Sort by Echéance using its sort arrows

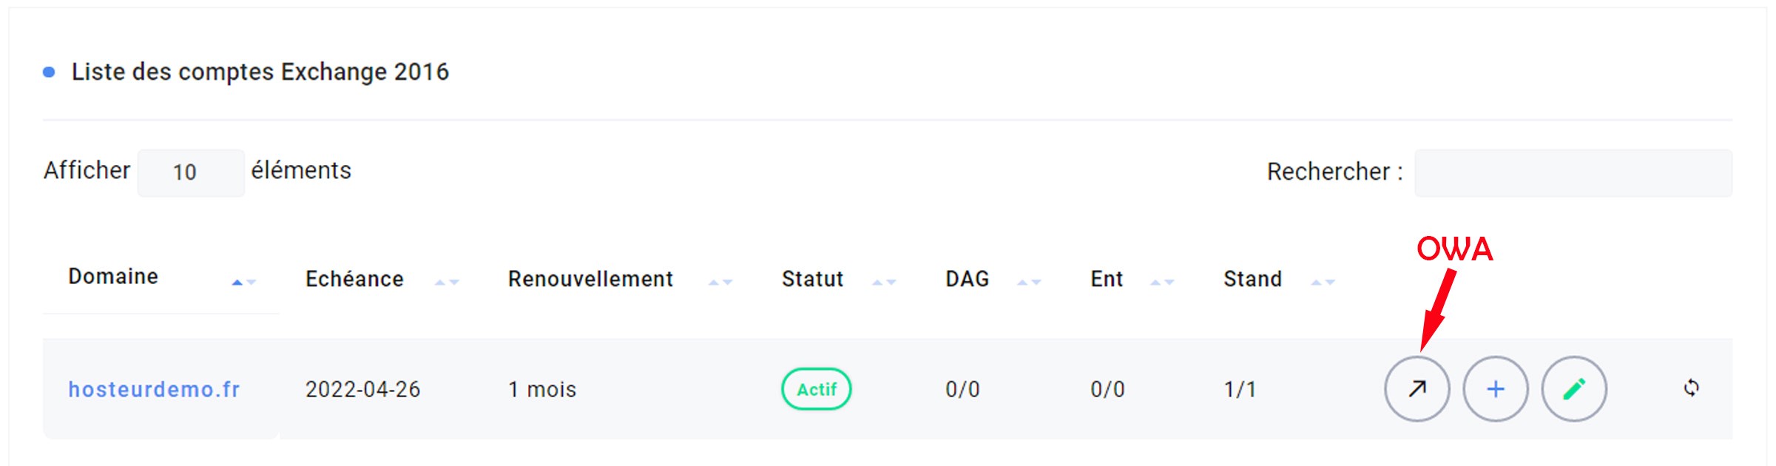(447, 282)
